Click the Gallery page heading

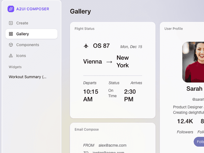[x=81, y=11]
